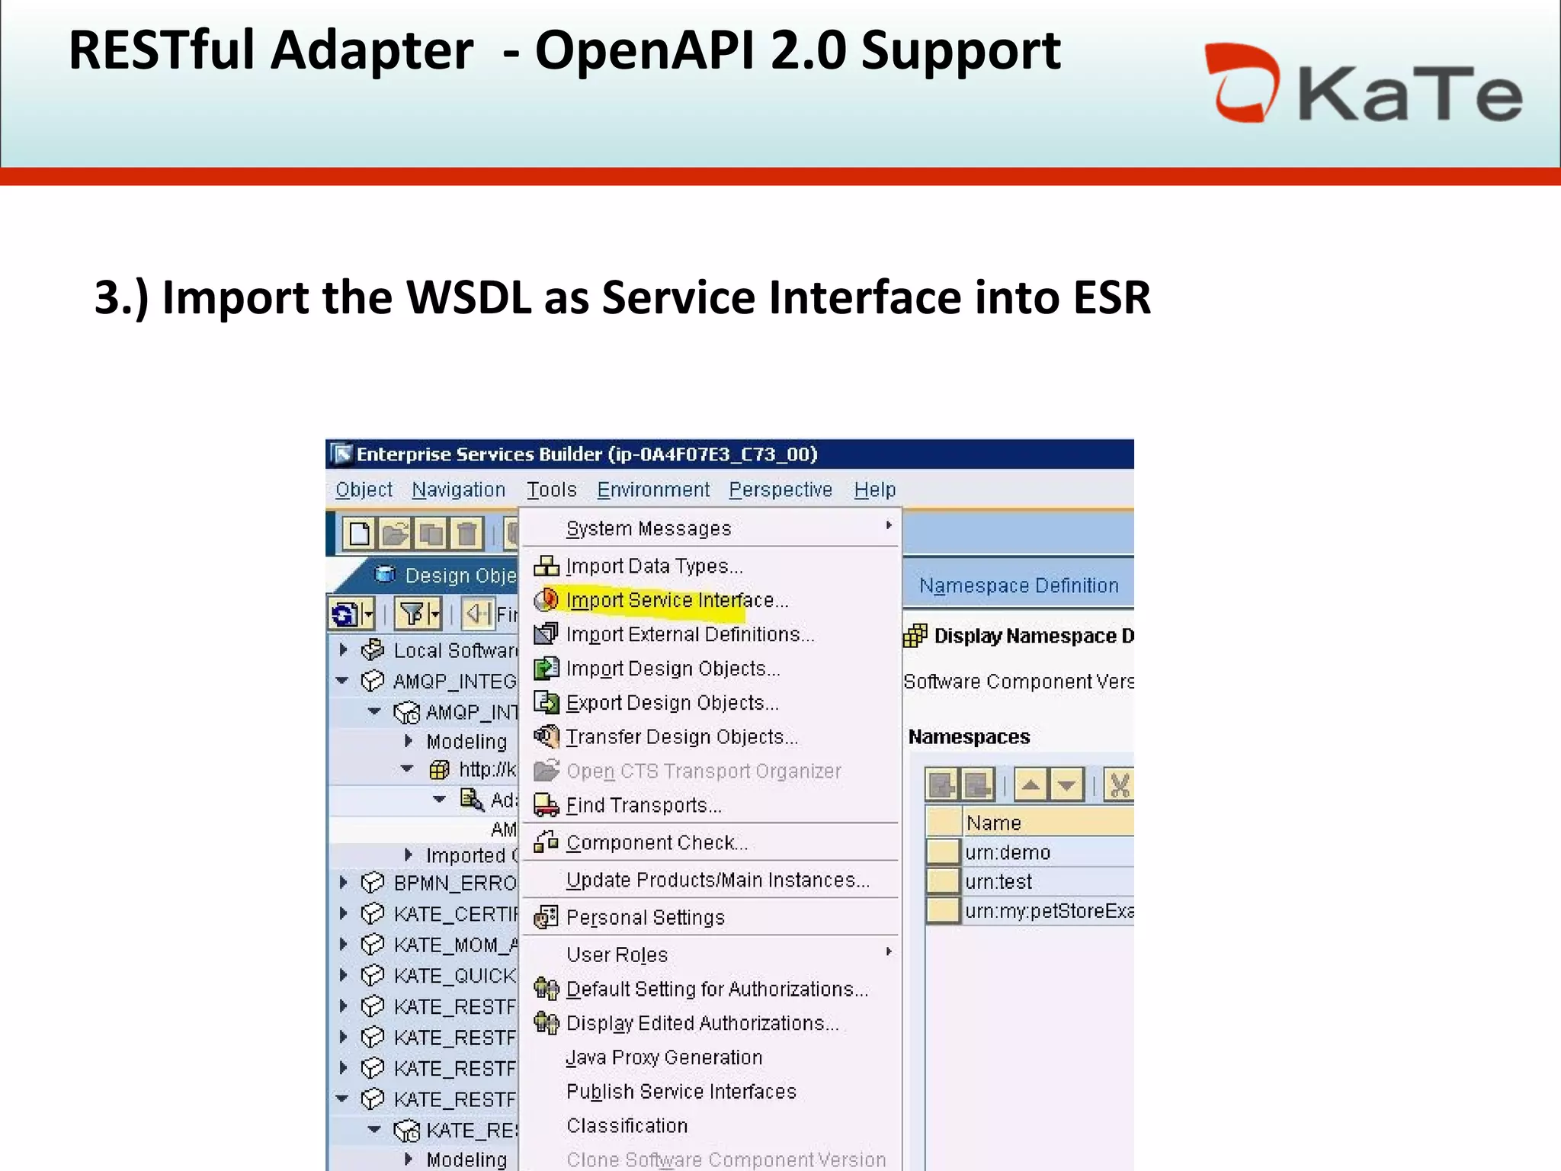Click the Component Check icon
This screenshot has width=1561, height=1171.
547,842
